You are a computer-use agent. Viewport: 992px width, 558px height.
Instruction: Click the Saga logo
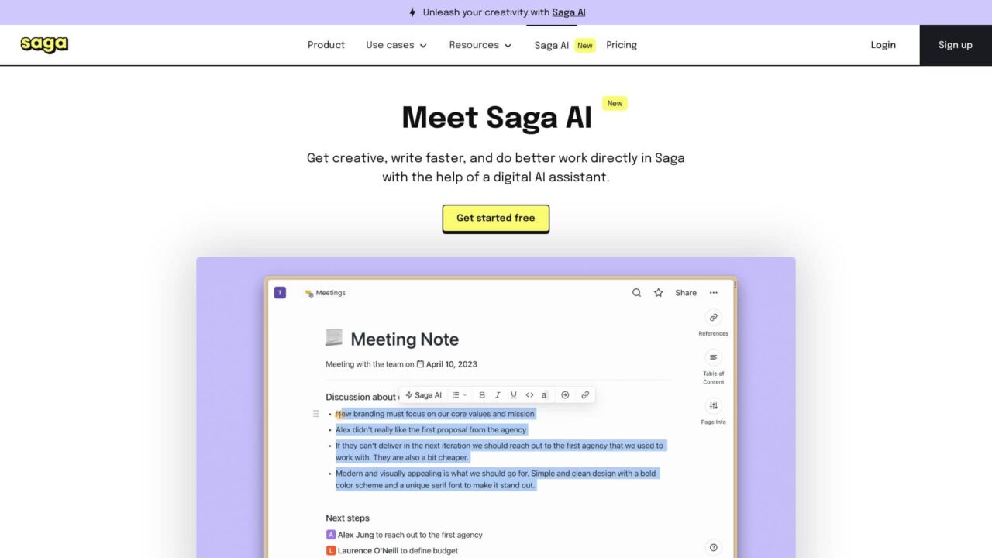[44, 45]
